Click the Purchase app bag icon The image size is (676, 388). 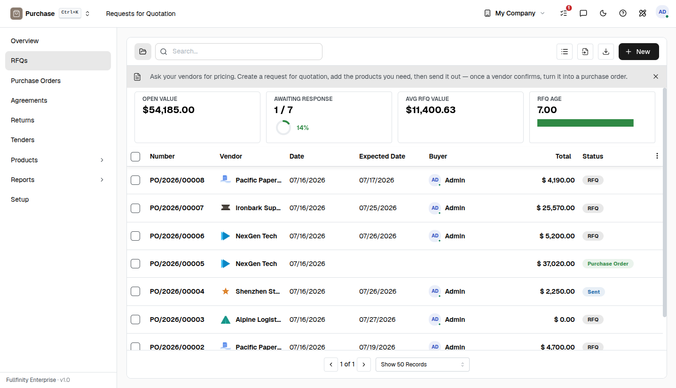coord(16,14)
